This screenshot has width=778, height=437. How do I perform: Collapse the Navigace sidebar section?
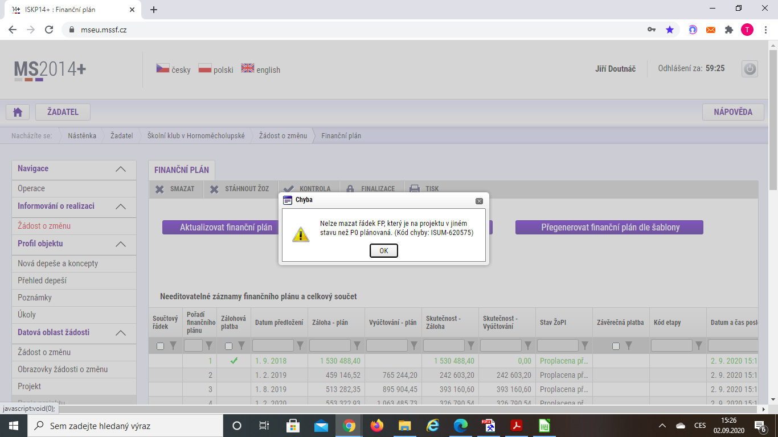point(121,169)
